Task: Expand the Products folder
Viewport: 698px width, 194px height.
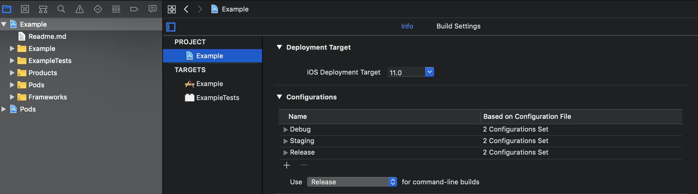Action: (12, 73)
